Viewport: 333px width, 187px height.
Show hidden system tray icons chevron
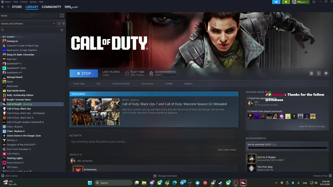[x=276, y=183]
